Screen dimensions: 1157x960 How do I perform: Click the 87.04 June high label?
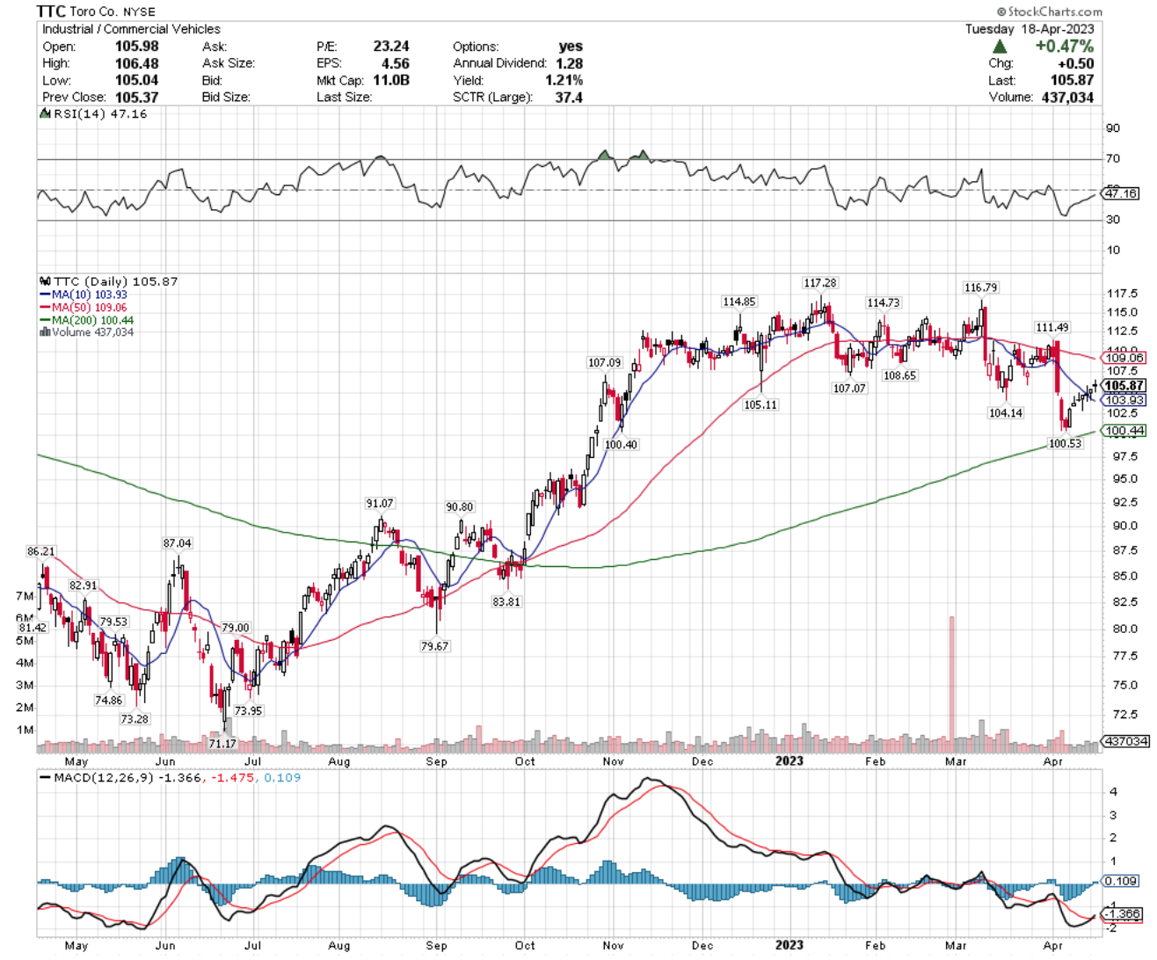coord(177,543)
